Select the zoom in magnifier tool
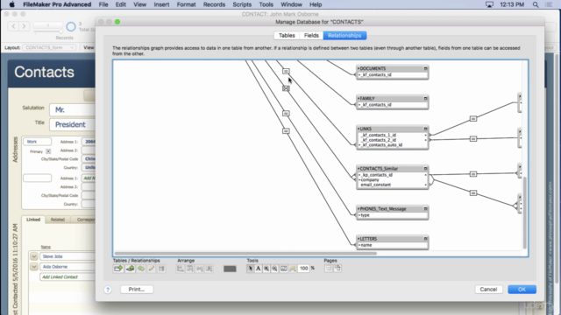Viewport: 561px width, 315px height. pos(266,269)
